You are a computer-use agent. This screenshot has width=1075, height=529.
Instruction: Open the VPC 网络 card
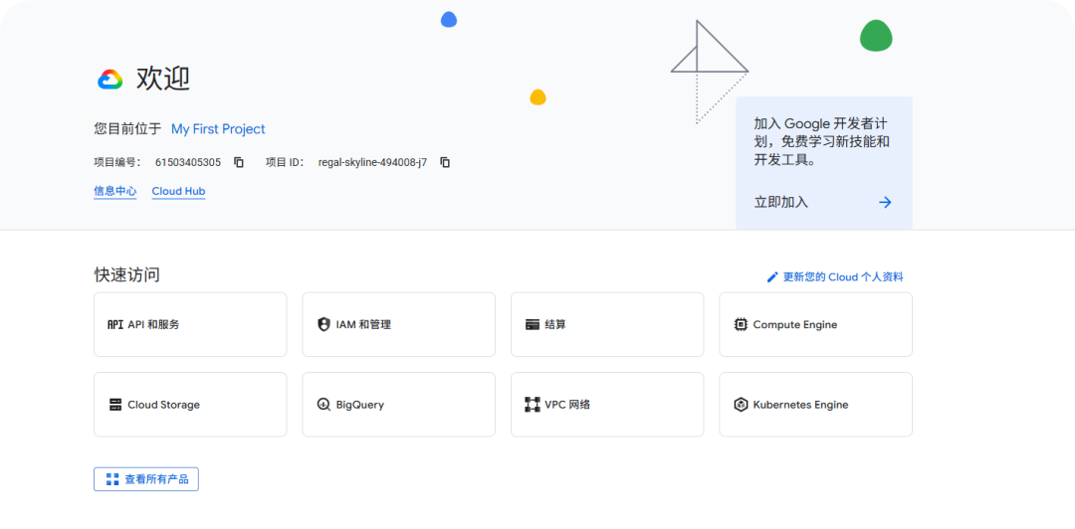607,405
